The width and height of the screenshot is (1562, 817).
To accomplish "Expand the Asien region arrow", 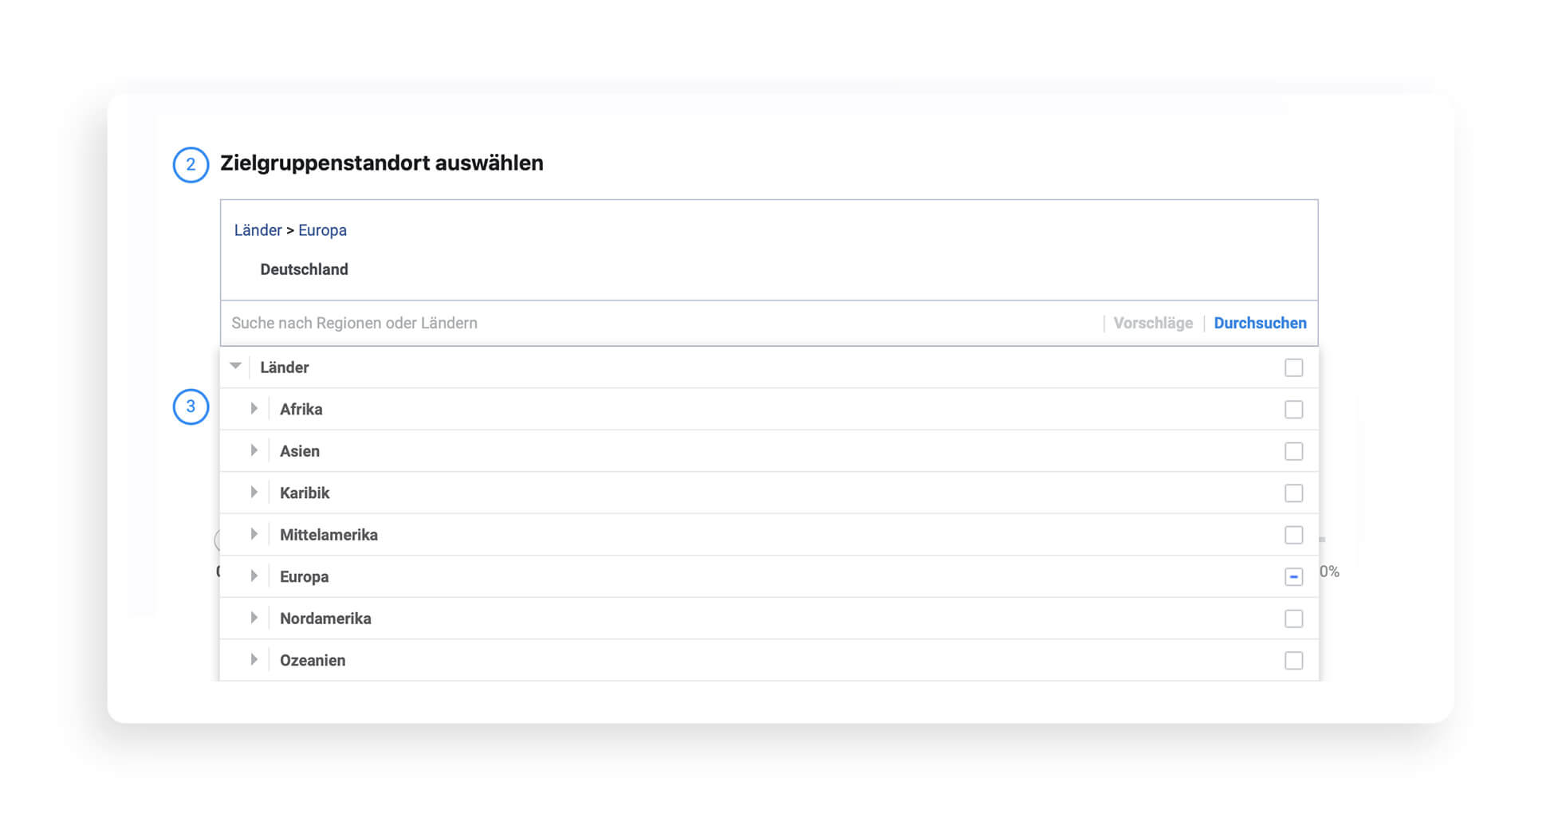I will point(254,450).
